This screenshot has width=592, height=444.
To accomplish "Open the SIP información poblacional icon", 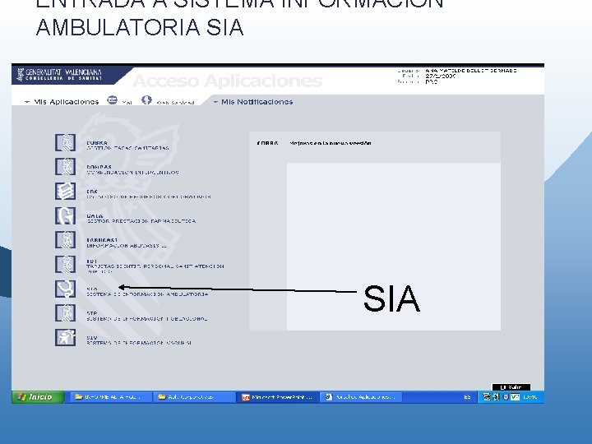I will pos(65,313).
